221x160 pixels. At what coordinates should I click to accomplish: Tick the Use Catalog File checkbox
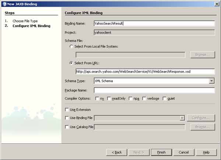click(x=67, y=127)
